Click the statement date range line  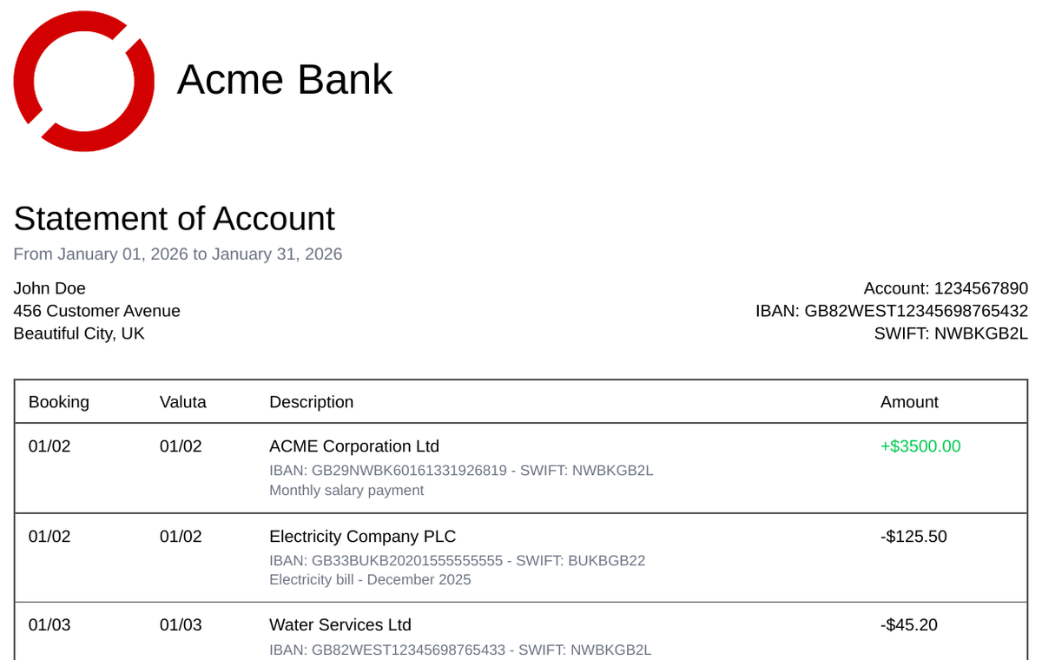[178, 254]
